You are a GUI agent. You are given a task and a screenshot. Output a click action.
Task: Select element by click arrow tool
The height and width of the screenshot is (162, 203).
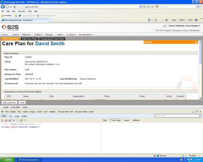2,121
